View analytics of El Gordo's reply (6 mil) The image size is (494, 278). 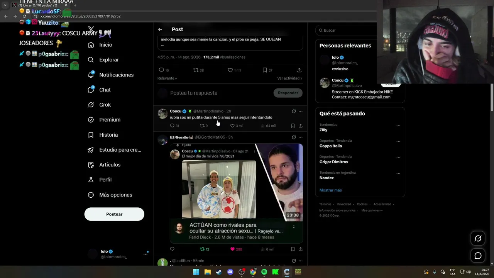(x=267, y=249)
